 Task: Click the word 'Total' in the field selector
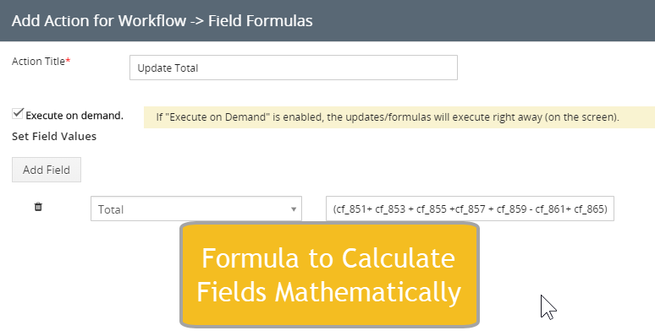pyautogui.click(x=111, y=209)
